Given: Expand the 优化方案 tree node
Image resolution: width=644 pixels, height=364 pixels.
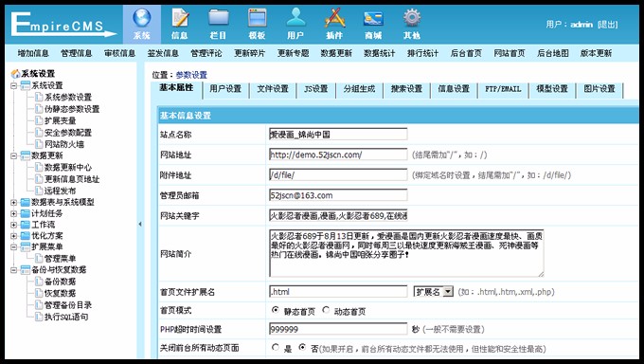Looking at the screenshot, I should (x=13, y=236).
